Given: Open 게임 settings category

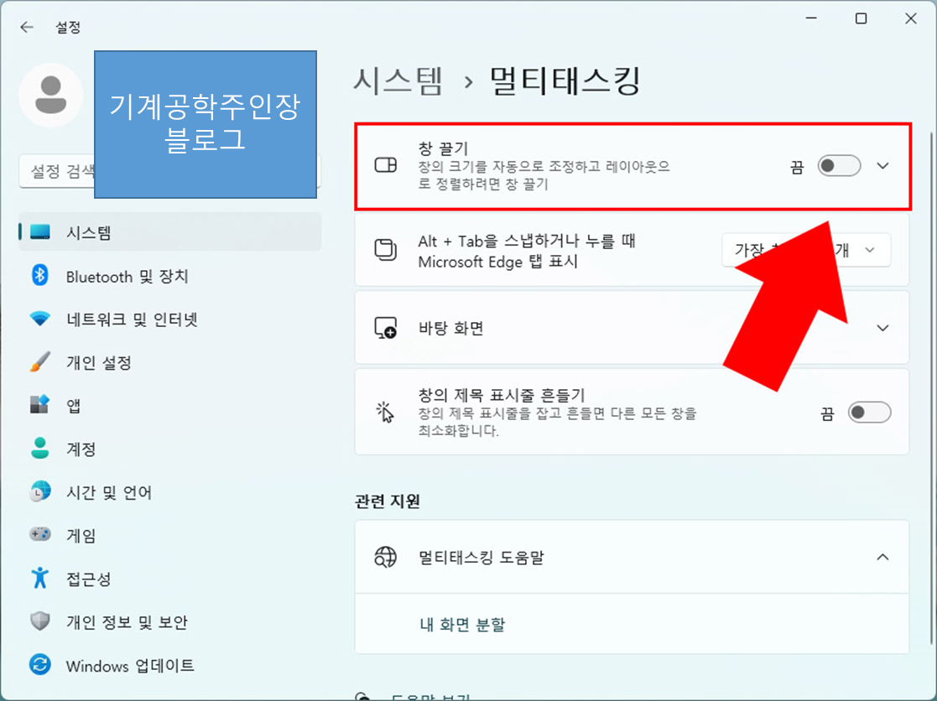Looking at the screenshot, I should [x=170, y=534].
